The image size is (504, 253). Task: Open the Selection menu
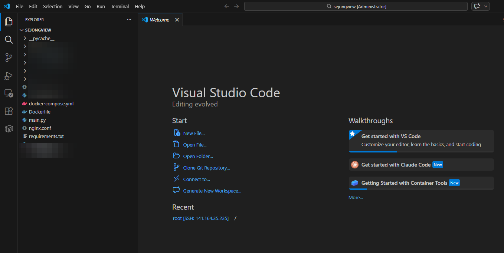[53, 6]
